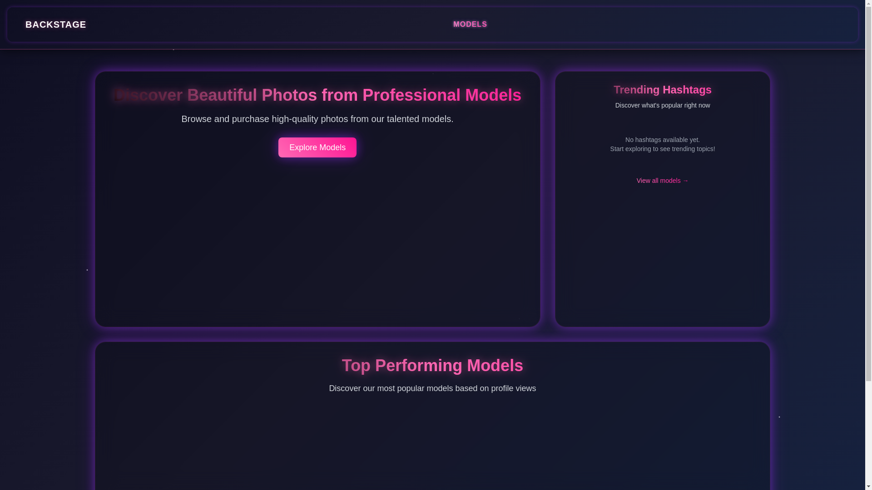
Task: Click 'Discover what's popular right now' text
Action: (x=662, y=105)
